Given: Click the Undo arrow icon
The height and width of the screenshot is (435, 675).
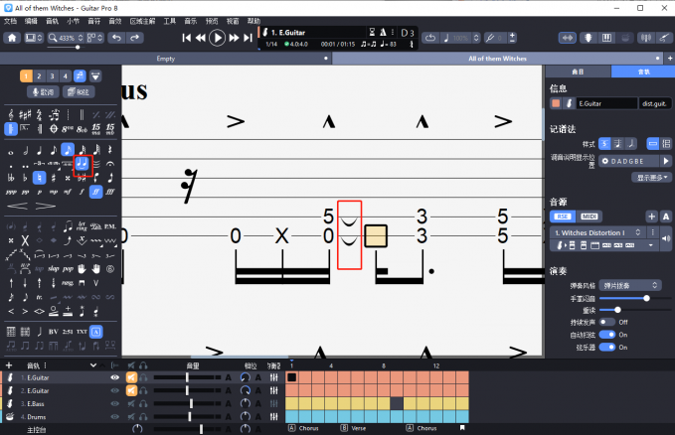Looking at the screenshot, I should 116,38.
